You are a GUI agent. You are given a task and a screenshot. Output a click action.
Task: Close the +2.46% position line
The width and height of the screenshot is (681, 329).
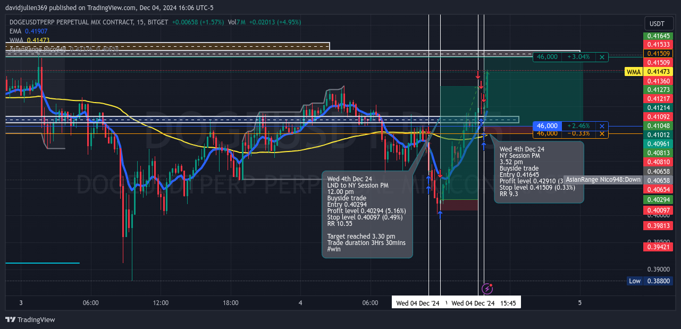click(x=602, y=126)
